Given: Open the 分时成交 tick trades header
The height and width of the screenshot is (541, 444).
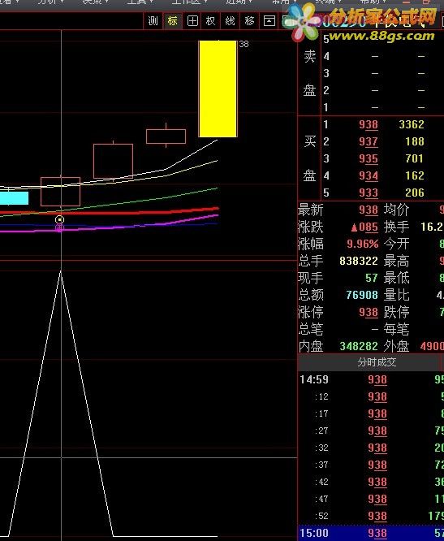Looking at the screenshot, I should click(377, 362).
